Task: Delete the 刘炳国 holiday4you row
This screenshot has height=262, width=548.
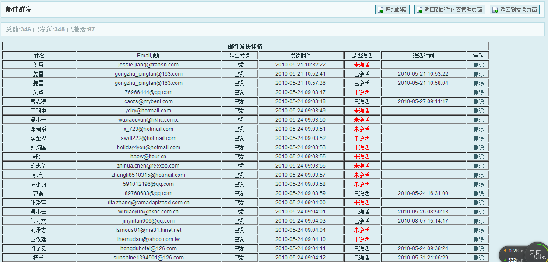Action: [478, 147]
